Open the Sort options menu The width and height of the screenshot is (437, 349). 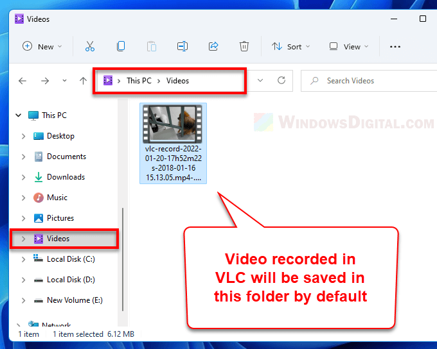pos(290,46)
